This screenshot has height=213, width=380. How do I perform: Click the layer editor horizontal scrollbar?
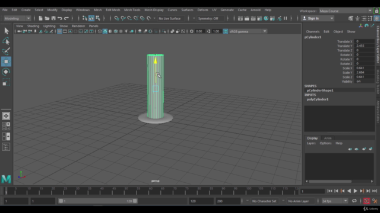tap(330, 182)
